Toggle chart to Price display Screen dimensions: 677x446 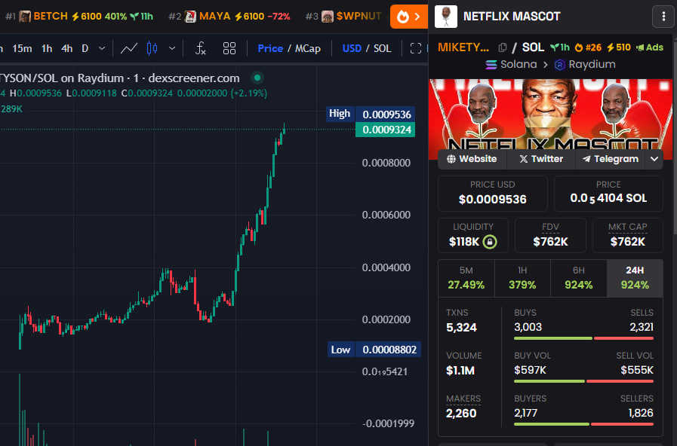tap(270, 48)
